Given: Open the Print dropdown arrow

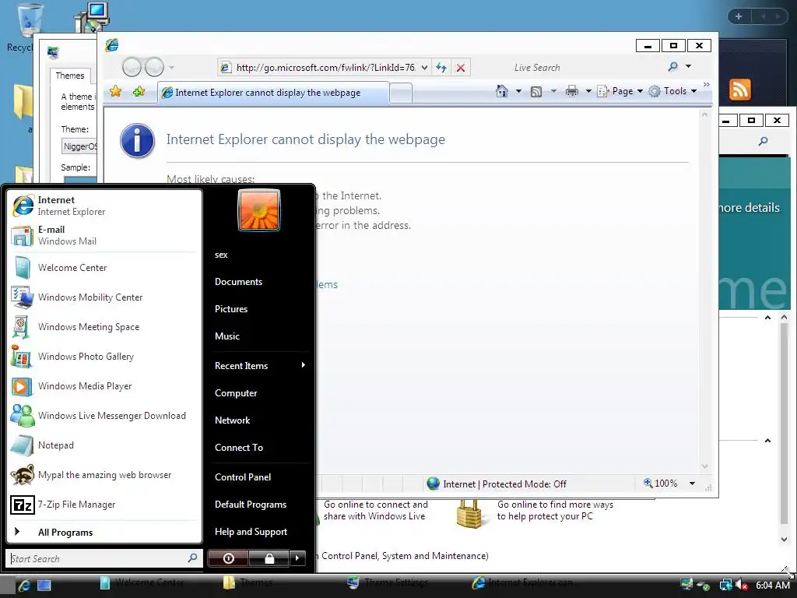Looking at the screenshot, I should click(588, 91).
